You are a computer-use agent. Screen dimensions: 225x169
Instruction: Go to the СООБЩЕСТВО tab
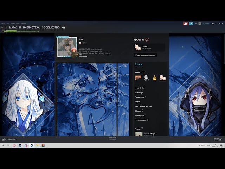51,27
